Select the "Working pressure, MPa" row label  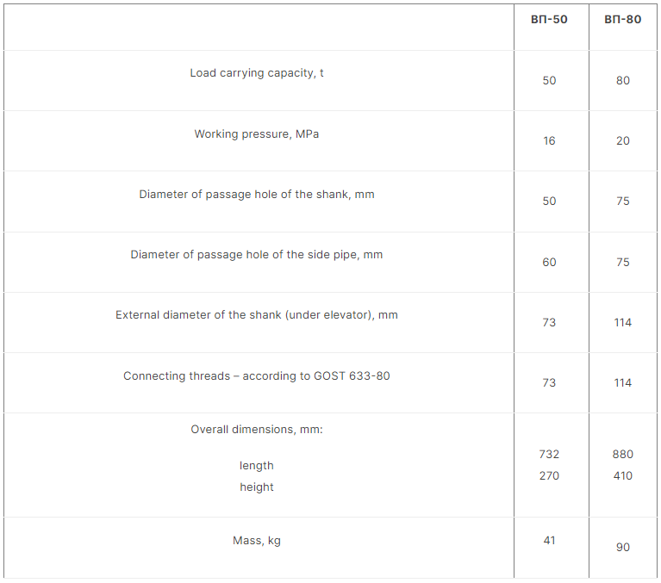coord(257,134)
